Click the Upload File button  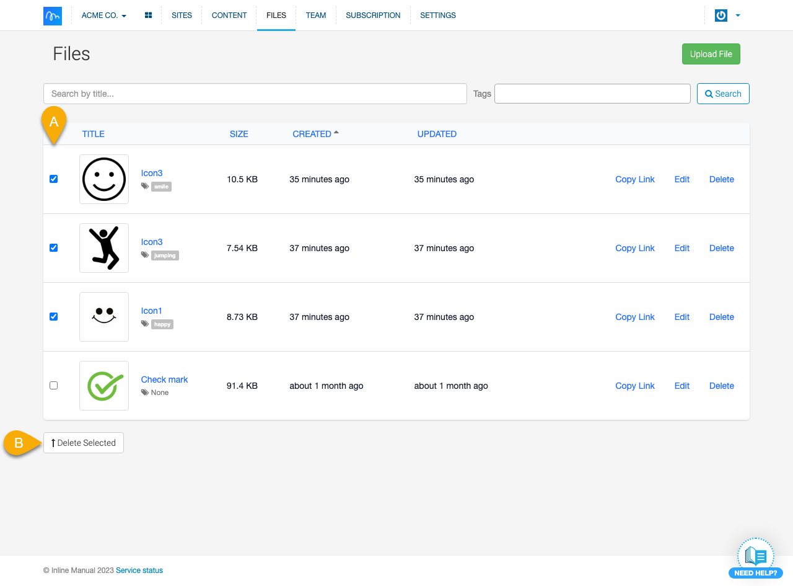711,54
